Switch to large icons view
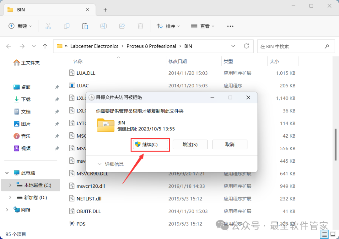Viewport: 339px width, 239px height. point(333,234)
